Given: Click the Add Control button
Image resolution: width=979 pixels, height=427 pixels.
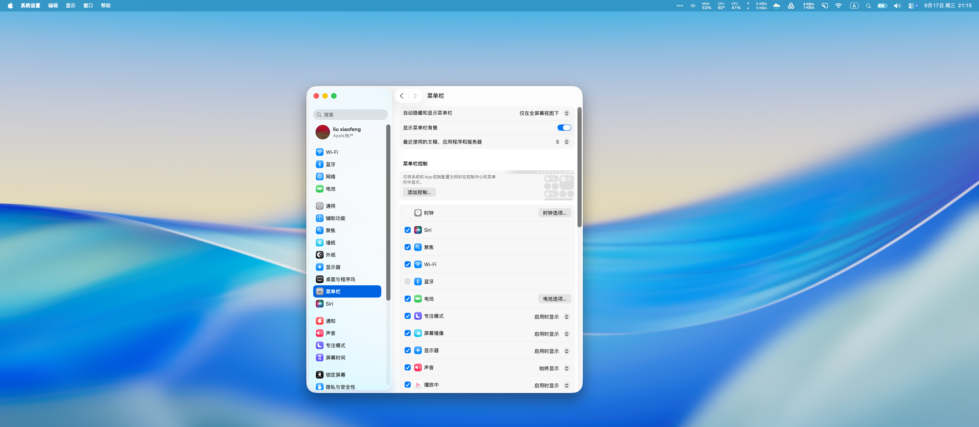Looking at the screenshot, I should point(419,192).
